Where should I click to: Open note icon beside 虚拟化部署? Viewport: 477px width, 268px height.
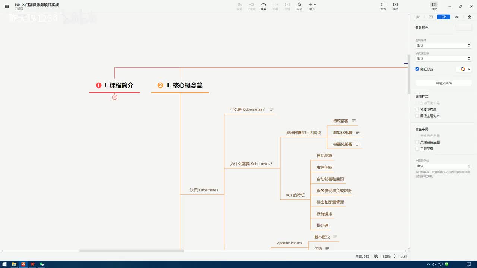click(x=357, y=133)
